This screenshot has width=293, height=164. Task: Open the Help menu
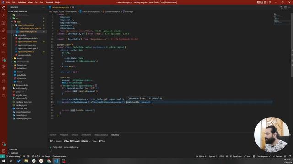57,2
